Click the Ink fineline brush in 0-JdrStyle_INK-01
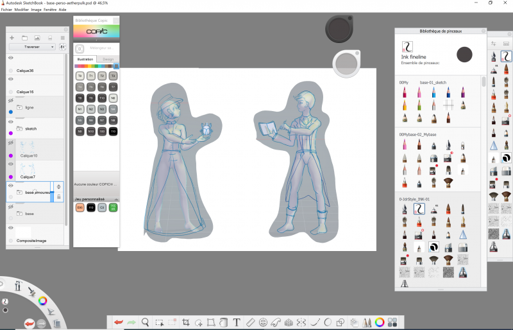513x330 pixels. [419, 209]
